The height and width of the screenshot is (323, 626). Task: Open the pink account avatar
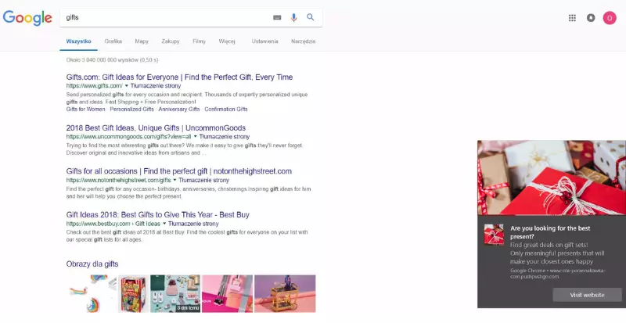pyautogui.click(x=610, y=17)
